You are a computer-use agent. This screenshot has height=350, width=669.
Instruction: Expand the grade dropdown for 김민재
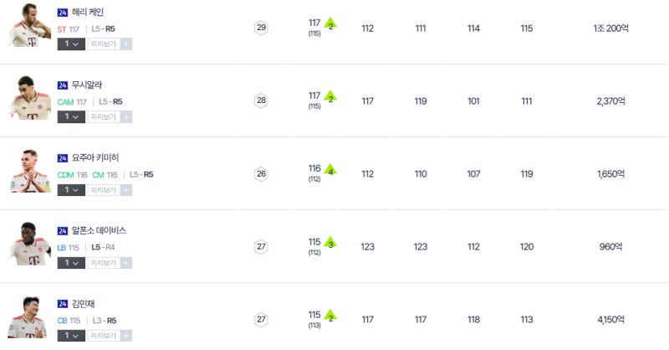click(x=71, y=336)
